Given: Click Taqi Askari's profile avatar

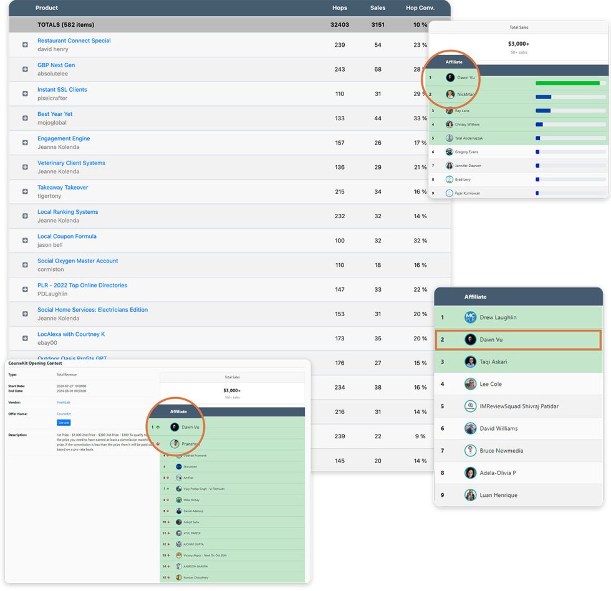Looking at the screenshot, I should [470, 362].
